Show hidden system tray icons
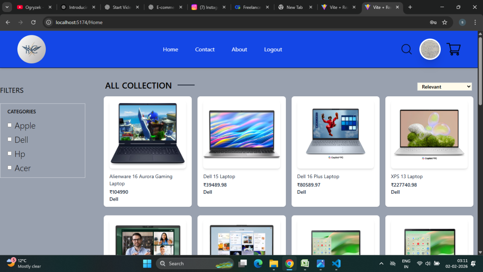This screenshot has width=483, height=272. pos(381,264)
